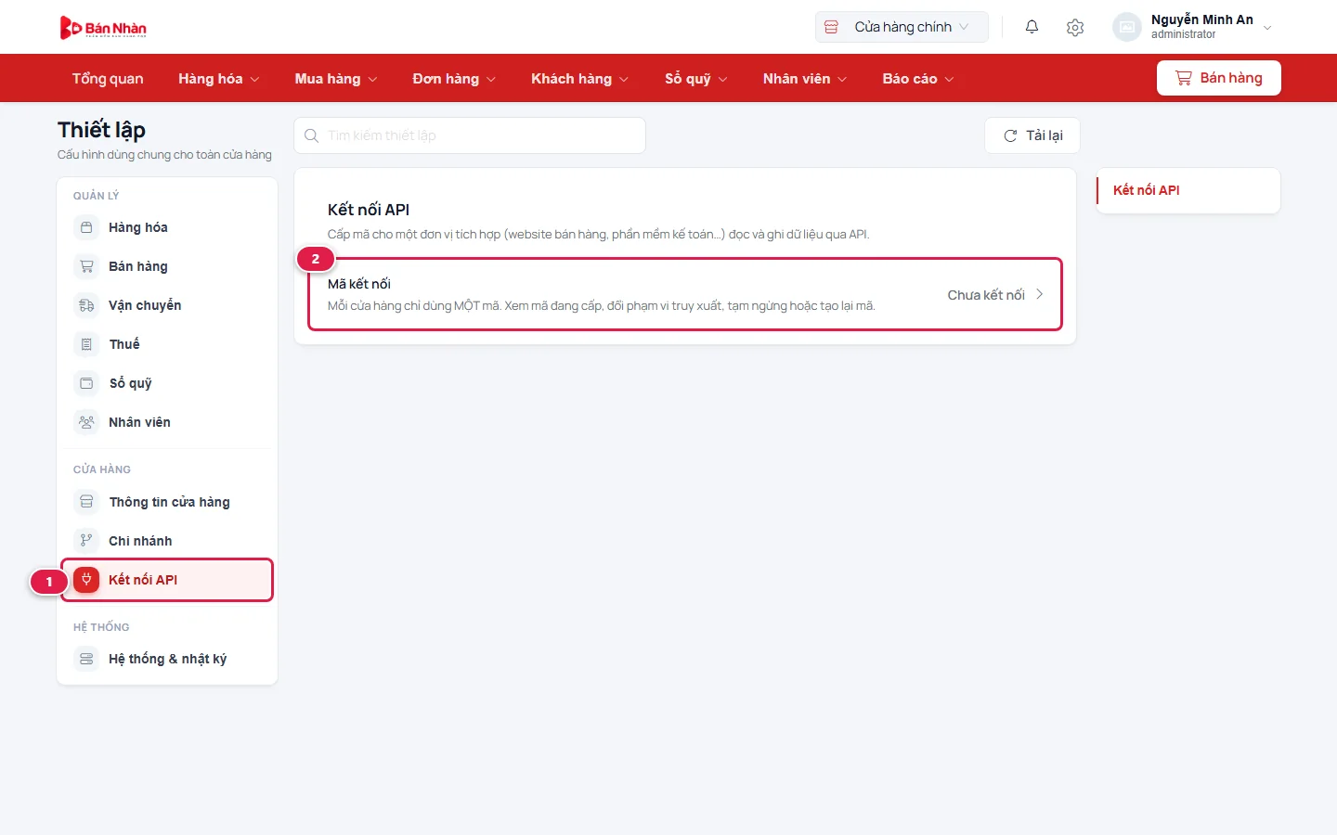Open the Mã kết nối row
This screenshot has height=835, width=1337.
[685, 294]
